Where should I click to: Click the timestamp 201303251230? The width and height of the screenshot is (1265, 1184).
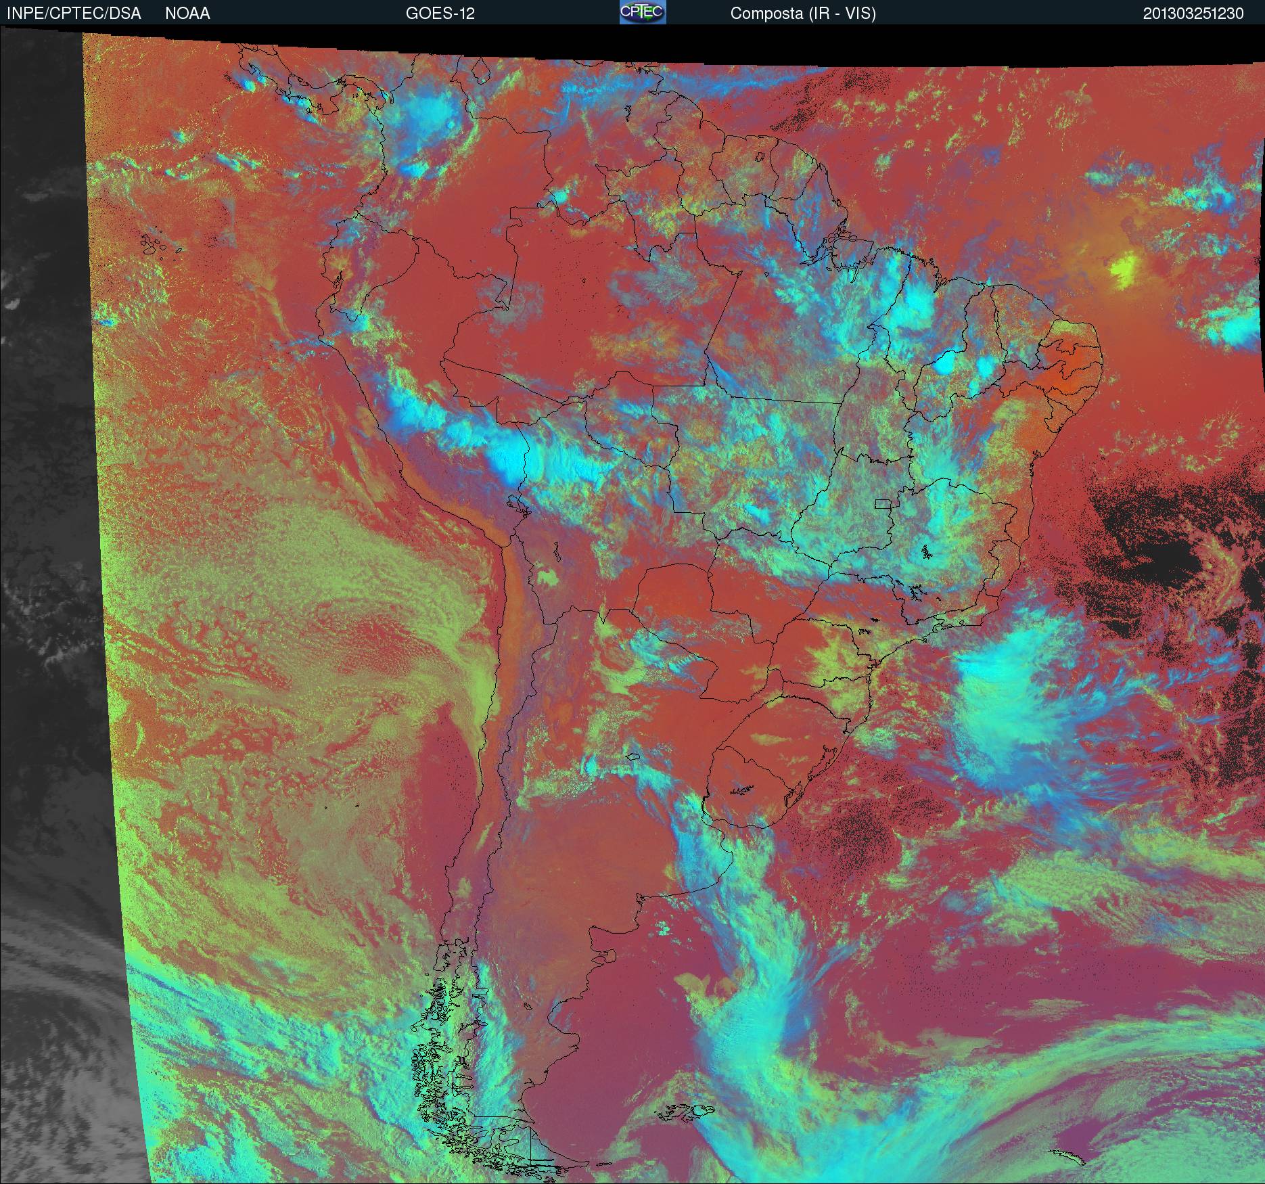pyautogui.click(x=1193, y=14)
